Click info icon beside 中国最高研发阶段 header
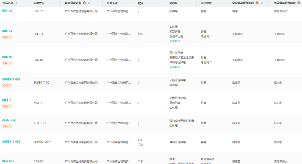Viewport: 302px width, 164px height. point(299,3)
